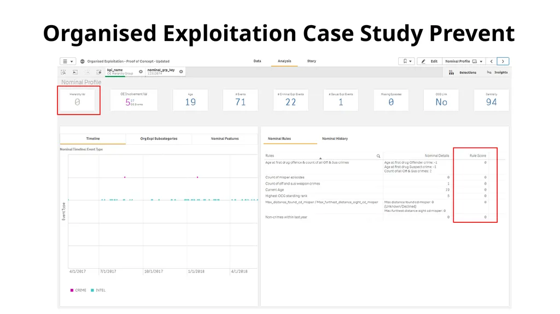Go to the next sheet

[503, 61]
